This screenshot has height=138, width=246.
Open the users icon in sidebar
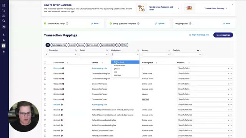tap(3, 16)
